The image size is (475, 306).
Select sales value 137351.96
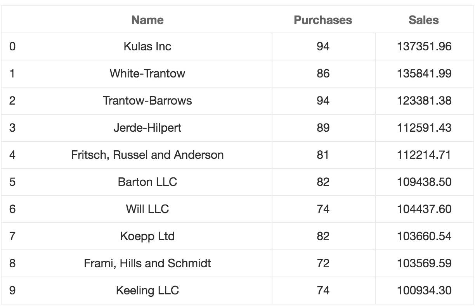pyautogui.click(x=424, y=46)
